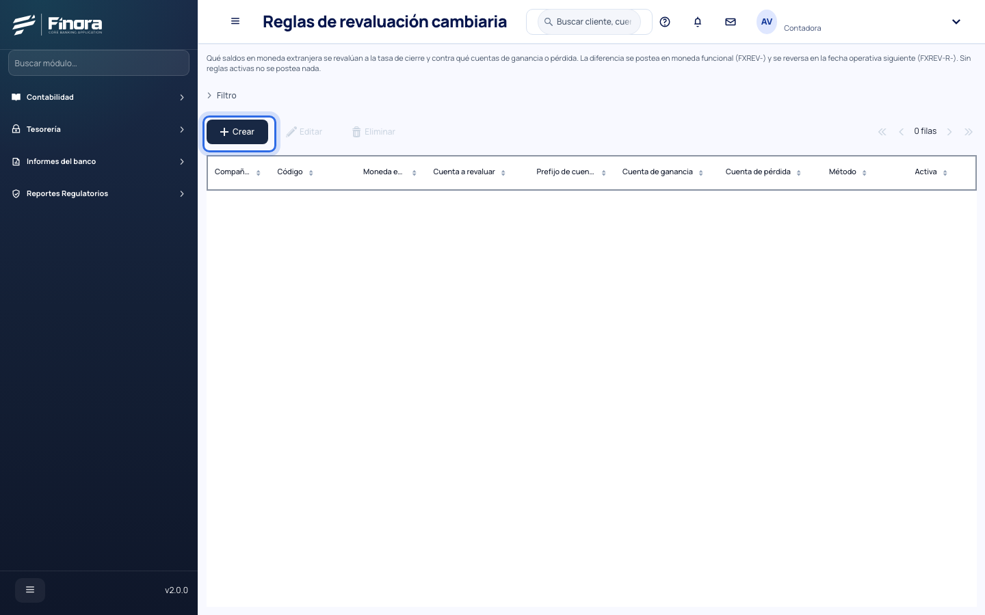Image resolution: width=985 pixels, height=615 pixels.
Task: Open the notifications bell
Action: tap(698, 22)
